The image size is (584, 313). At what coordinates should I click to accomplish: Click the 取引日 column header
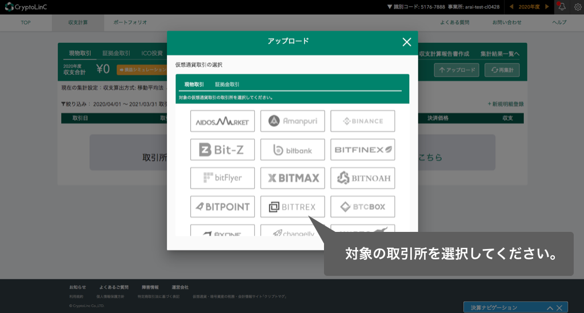(x=80, y=118)
